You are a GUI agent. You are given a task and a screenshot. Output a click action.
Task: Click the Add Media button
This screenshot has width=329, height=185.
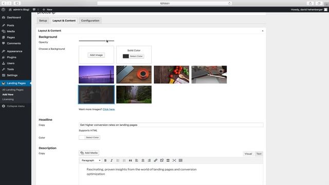tap(89, 153)
